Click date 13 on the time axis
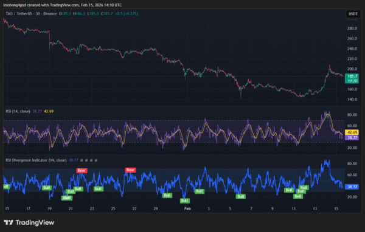Viewport: 365px width, 232px height. [x=315, y=209]
